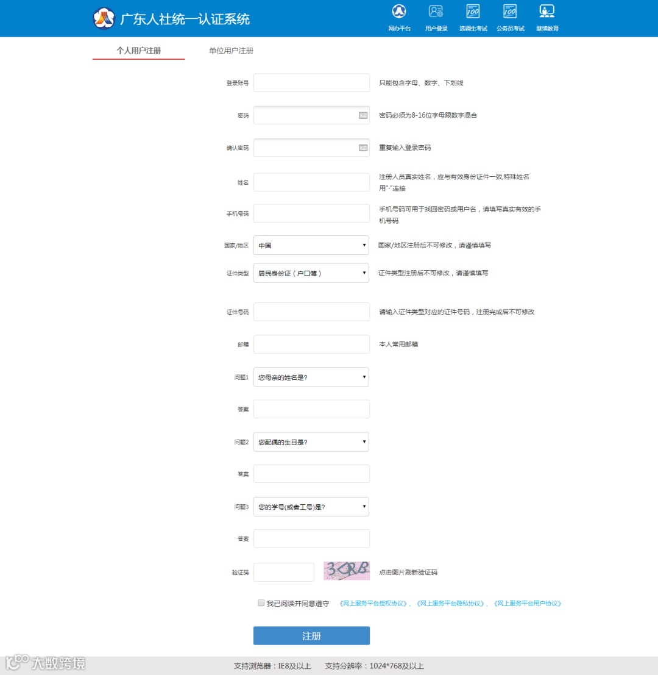Open the 国家/地区 dropdown showing 中国
This screenshot has height=675, width=658.
tap(311, 245)
